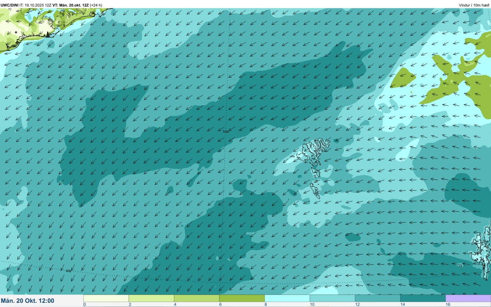The height and width of the screenshot is (307, 491).
Task: Click the 6–8 olive green legend swatch
Action: tap(242, 298)
